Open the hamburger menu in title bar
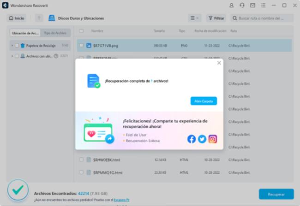 263,5
